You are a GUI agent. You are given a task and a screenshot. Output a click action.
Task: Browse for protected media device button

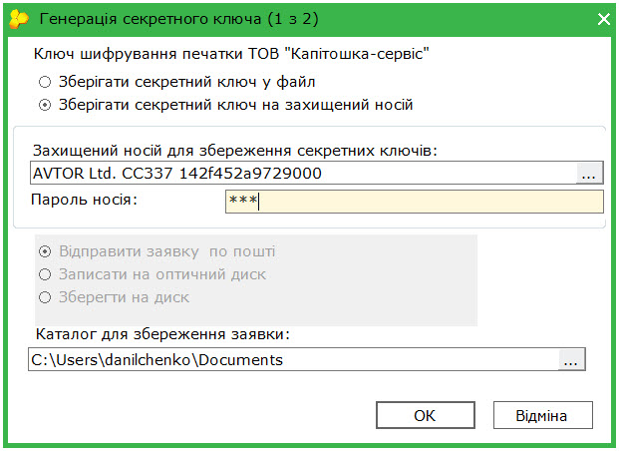click(x=589, y=174)
